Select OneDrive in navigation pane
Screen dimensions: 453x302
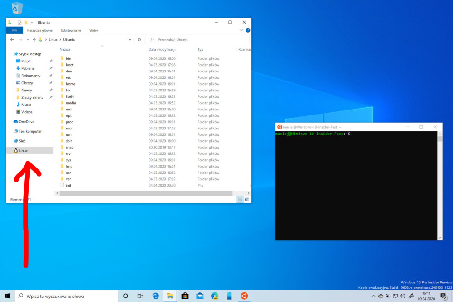(26, 121)
